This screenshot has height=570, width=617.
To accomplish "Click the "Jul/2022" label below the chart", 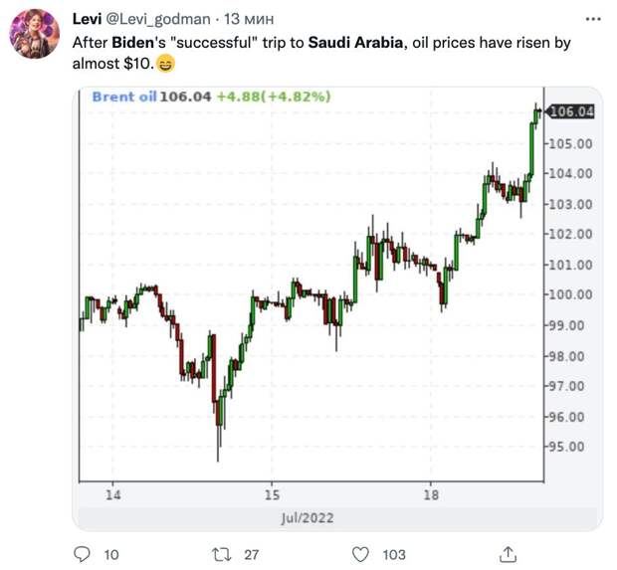I will click(x=307, y=518).
